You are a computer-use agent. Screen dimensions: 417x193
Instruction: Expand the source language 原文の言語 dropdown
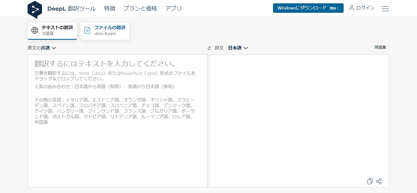pyautogui.click(x=42, y=48)
